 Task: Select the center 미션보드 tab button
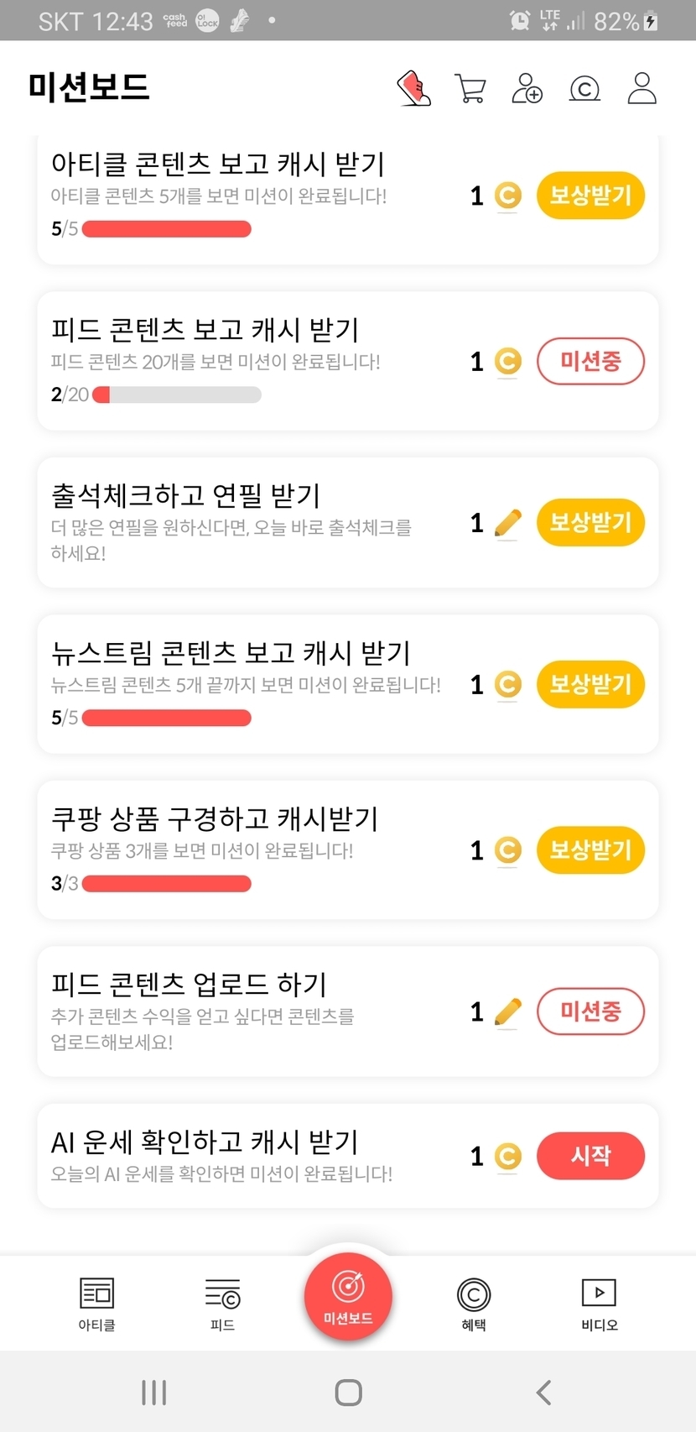pos(348,1294)
